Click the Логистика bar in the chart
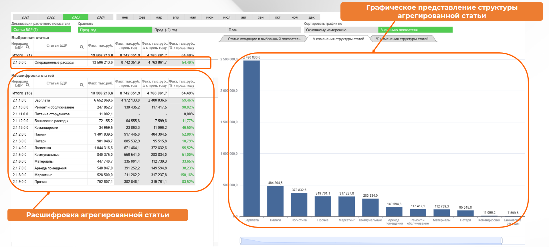The image size is (549, 247). (299, 205)
